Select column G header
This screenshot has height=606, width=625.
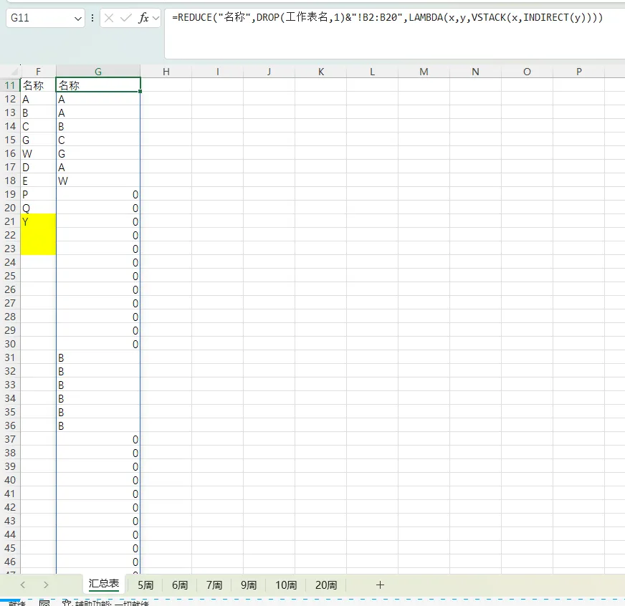pyautogui.click(x=98, y=72)
